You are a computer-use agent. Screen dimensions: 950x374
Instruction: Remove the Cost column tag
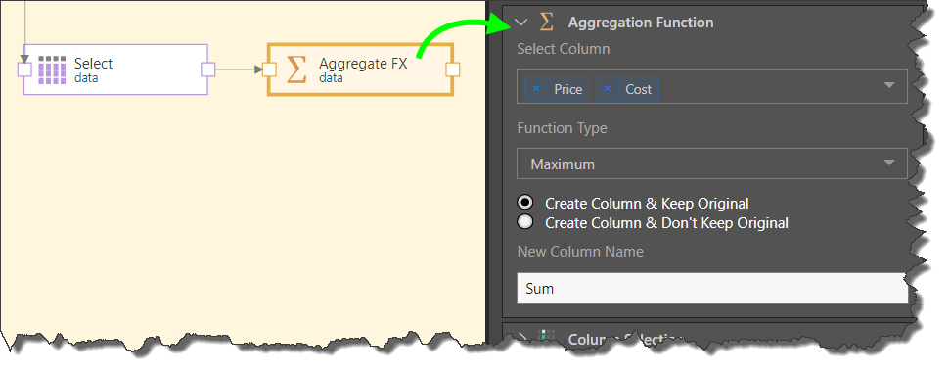tap(607, 89)
